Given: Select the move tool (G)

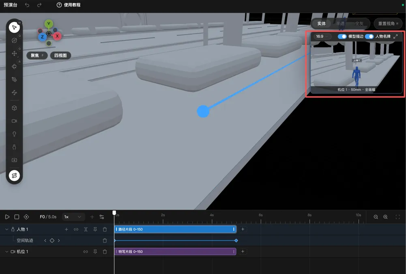Looking at the screenshot, I should tap(14, 54).
